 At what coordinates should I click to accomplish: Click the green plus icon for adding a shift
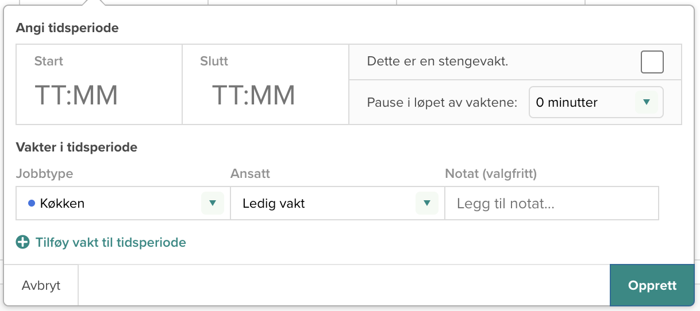coord(23,242)
